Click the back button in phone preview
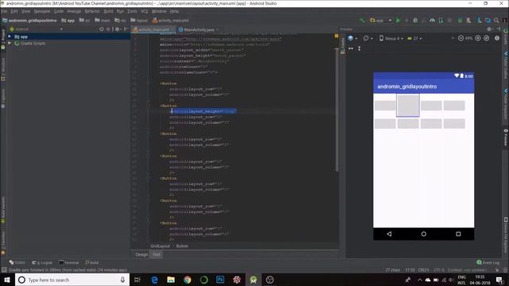This screenshot has width=509, height=286. pyautogui.click(x=389, y=234)
